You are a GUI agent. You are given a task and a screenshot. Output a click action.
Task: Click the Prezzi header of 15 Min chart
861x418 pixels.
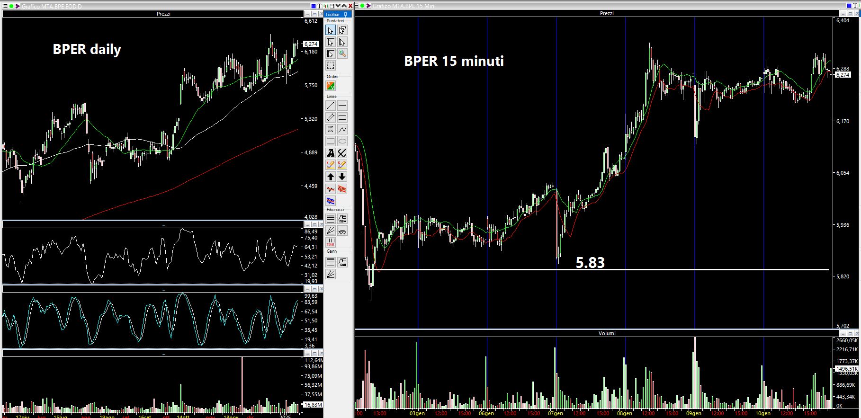click(607, 13)
